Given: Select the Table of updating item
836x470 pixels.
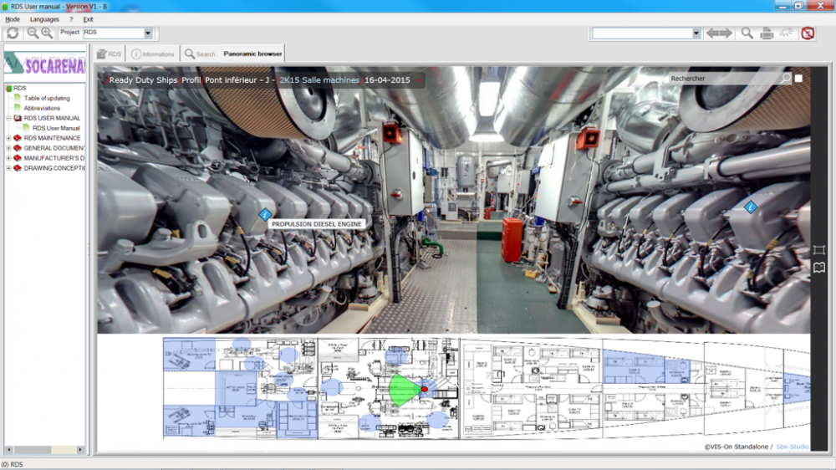Looking at the screenshot, I should point(47,98).
